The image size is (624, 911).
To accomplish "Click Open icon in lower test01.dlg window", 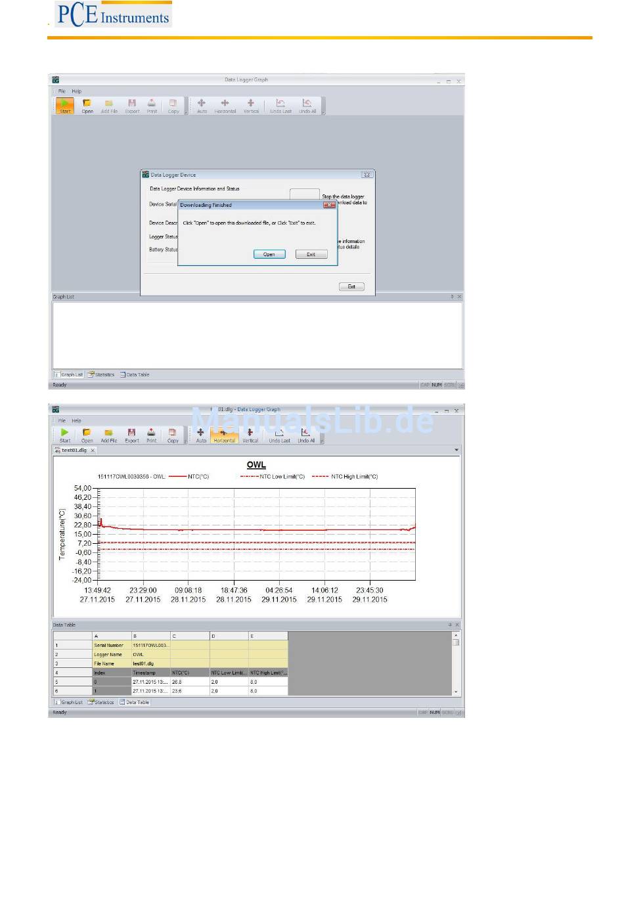I will tap(87, 435).
